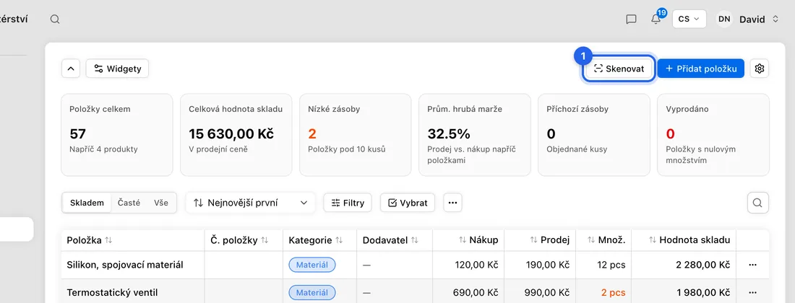Click the 690,00 Kč purchase price
Viewport: 795px width, 303px height.
(x=476, y=292)
